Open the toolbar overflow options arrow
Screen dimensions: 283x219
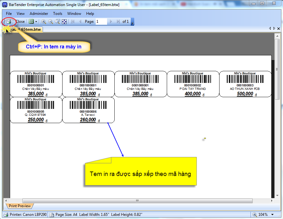point(133,23)
